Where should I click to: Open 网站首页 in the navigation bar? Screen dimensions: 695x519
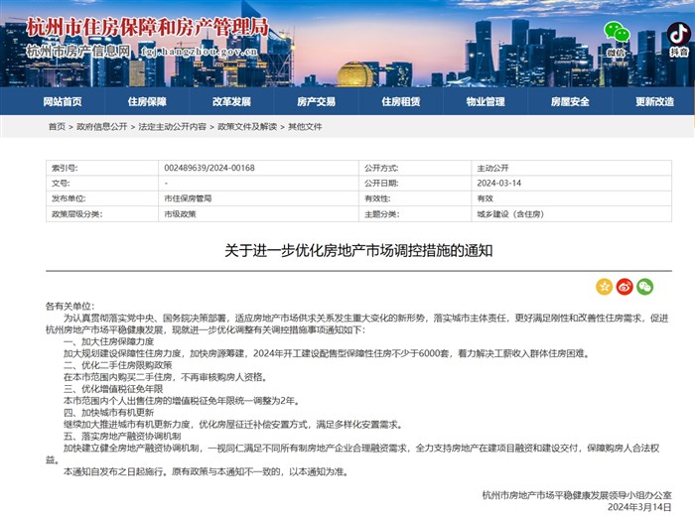tap(62, 101)
